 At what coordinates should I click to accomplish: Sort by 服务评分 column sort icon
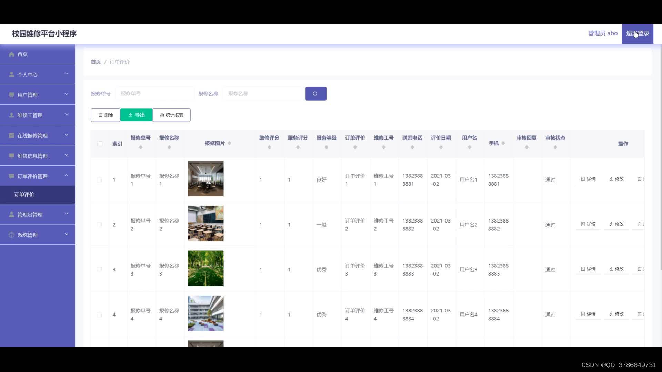(x=298, y=147)
